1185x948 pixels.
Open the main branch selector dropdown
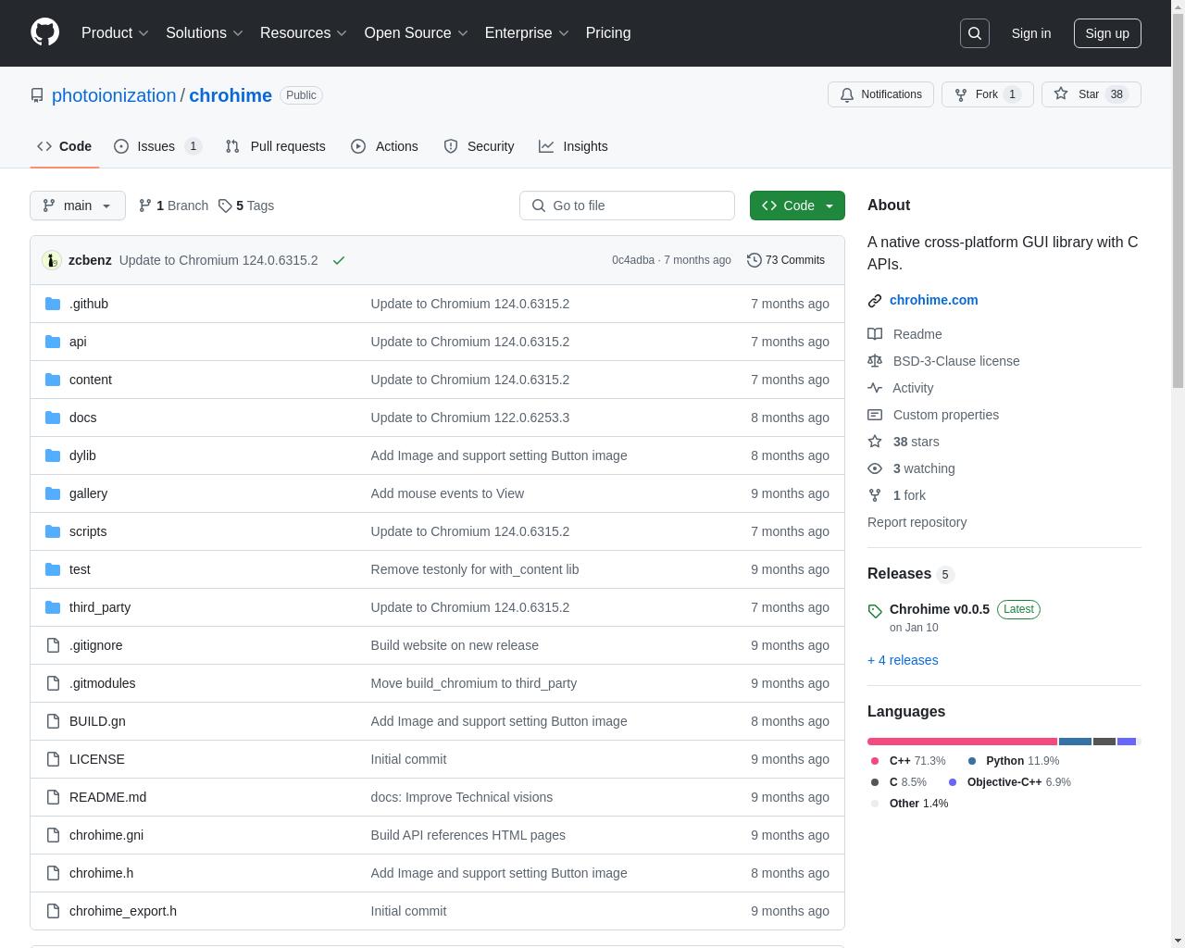[x=78, y=206]
